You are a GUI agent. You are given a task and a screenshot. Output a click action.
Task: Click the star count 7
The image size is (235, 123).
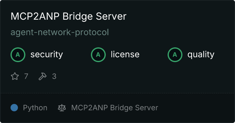pos(26,76)
